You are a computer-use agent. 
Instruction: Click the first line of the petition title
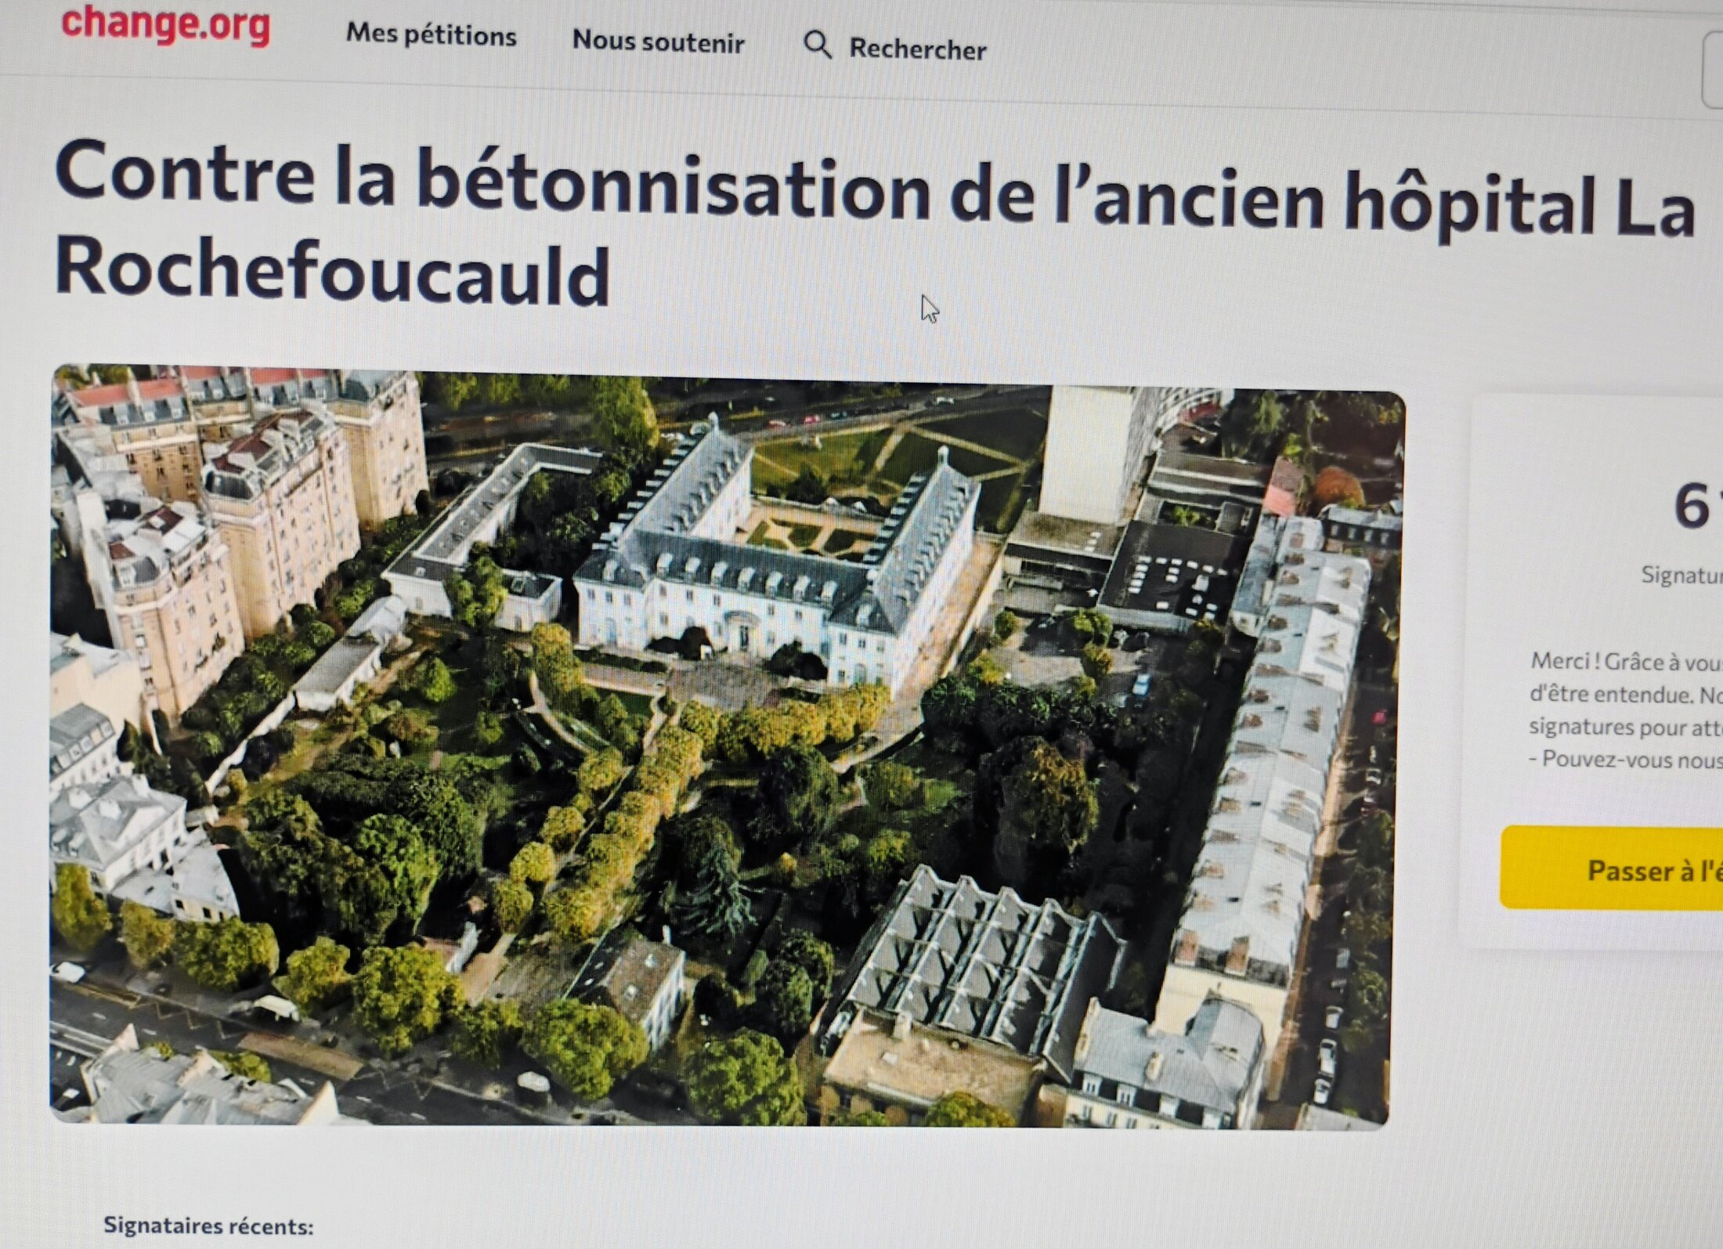873,188
